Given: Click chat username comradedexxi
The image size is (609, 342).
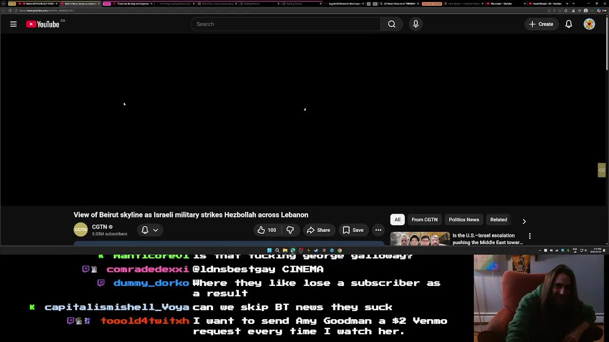Looking at the screenshot, I should click(147, 269).
